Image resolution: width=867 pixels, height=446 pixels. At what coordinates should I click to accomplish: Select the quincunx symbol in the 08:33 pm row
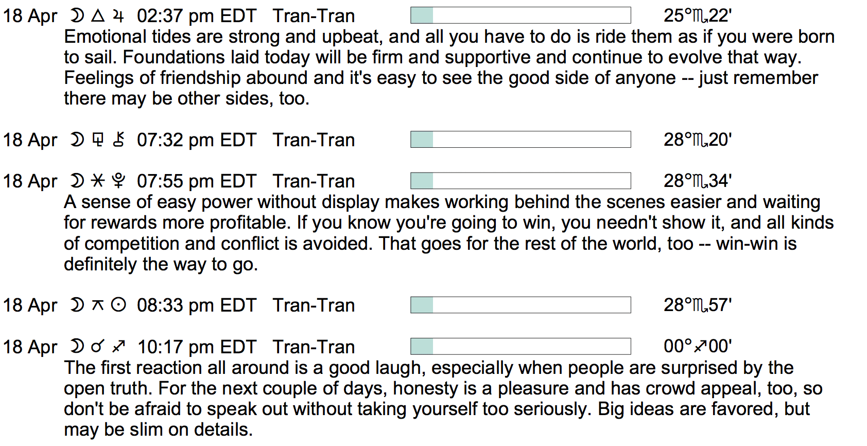pyautogui.click(x=97, y=305)
